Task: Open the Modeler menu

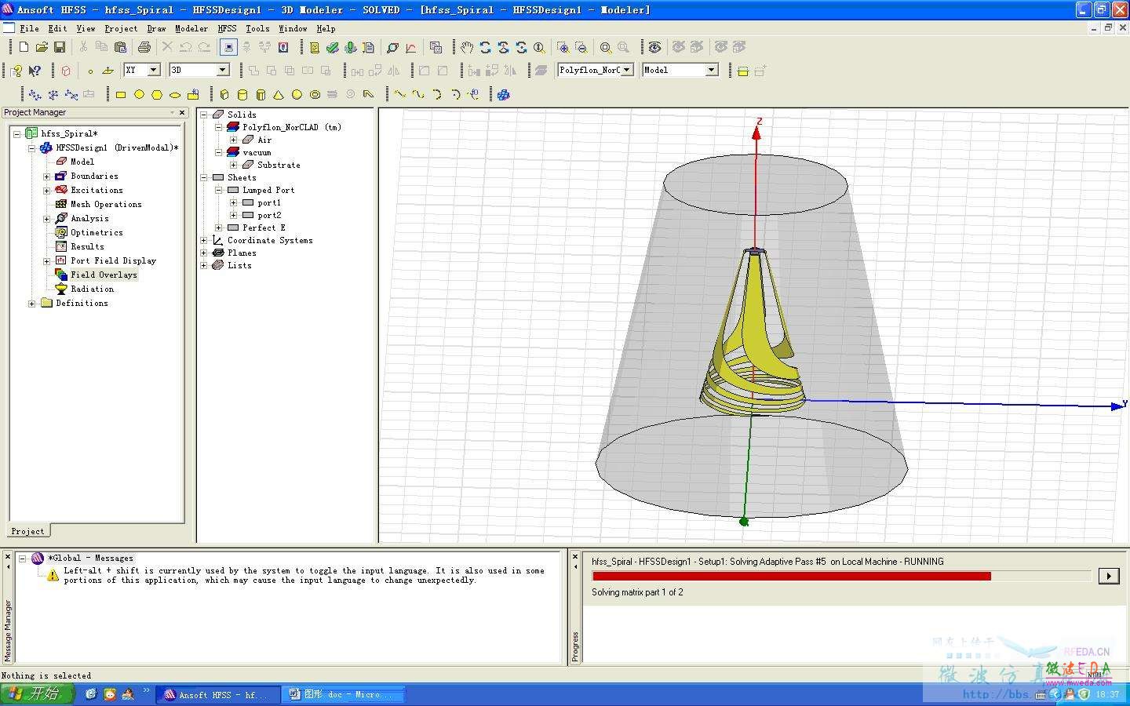Action: point(191,28)
